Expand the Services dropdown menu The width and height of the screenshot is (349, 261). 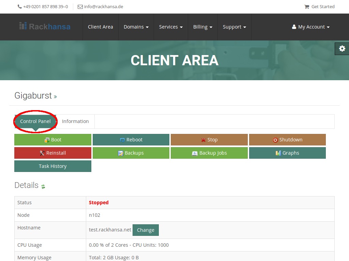point(171,27)
